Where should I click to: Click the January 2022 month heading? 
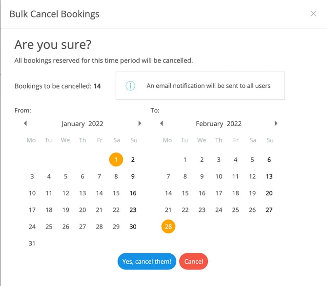(82, 124)
